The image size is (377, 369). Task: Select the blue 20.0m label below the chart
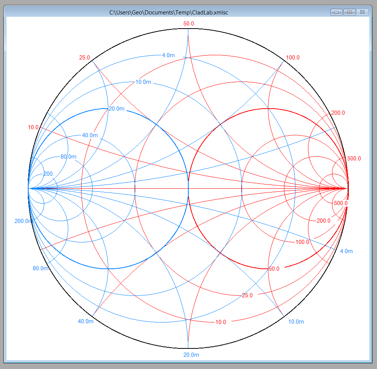(191, 355)
